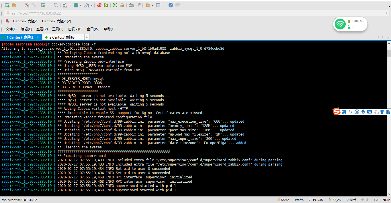Open the 查看(V) menu
Viewport: 391px width, 203px height.
pos(42,29)
